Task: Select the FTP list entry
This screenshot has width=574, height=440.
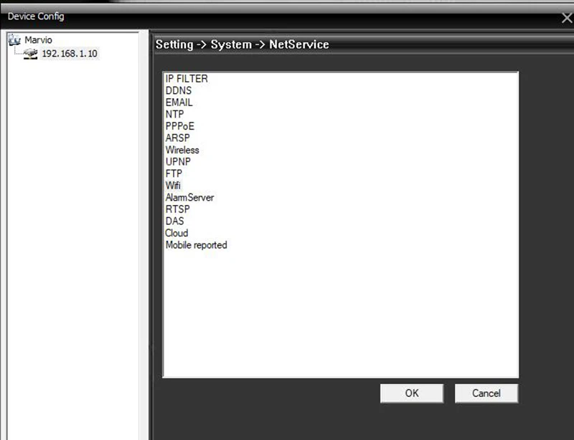Action: pos(174,173)
